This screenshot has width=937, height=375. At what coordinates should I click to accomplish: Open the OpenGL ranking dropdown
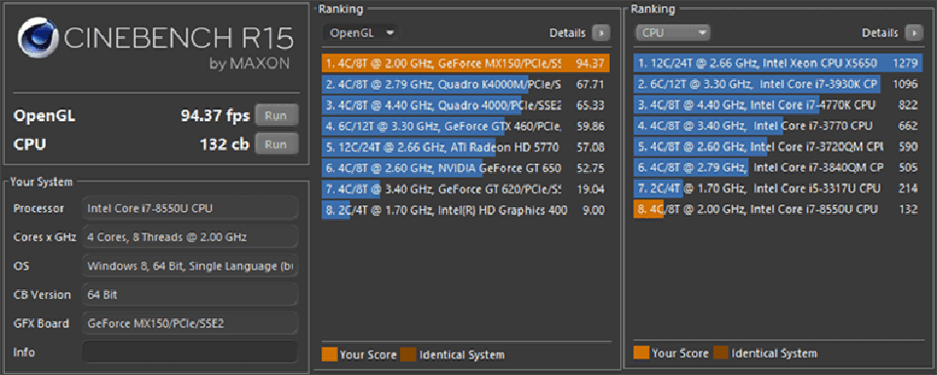click(361, 33)
